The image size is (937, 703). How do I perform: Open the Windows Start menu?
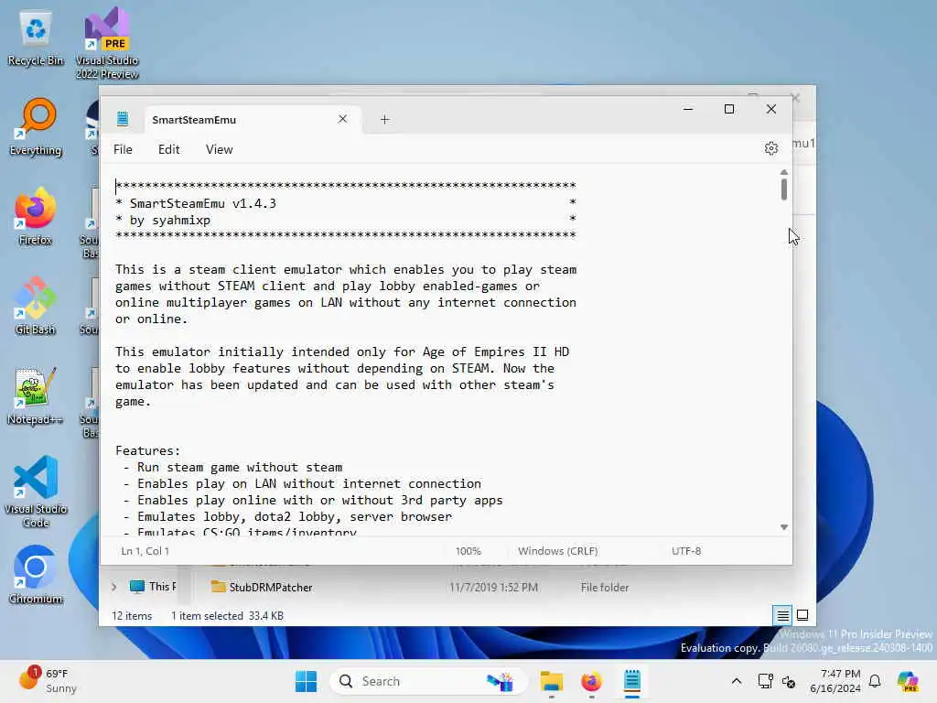306,681
